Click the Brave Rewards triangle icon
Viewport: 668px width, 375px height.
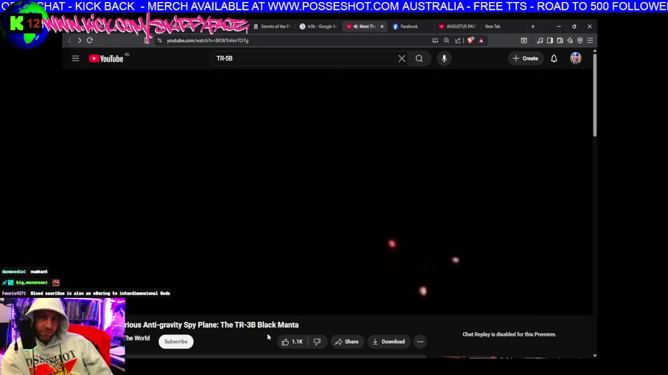(x=481, y=40)
